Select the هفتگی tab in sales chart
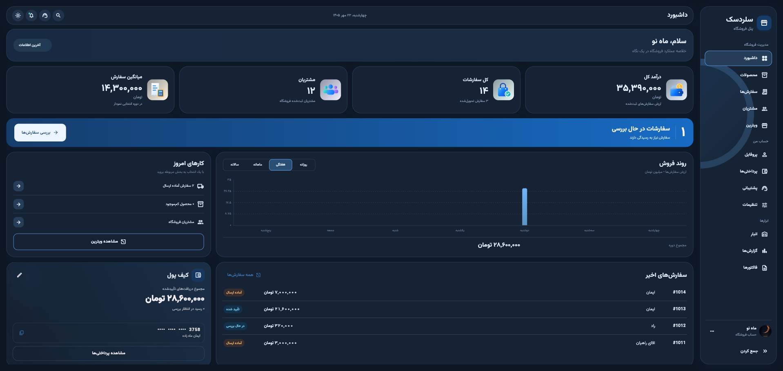The width and height of the screenshot is (783, 371). [x=280, y=165]
